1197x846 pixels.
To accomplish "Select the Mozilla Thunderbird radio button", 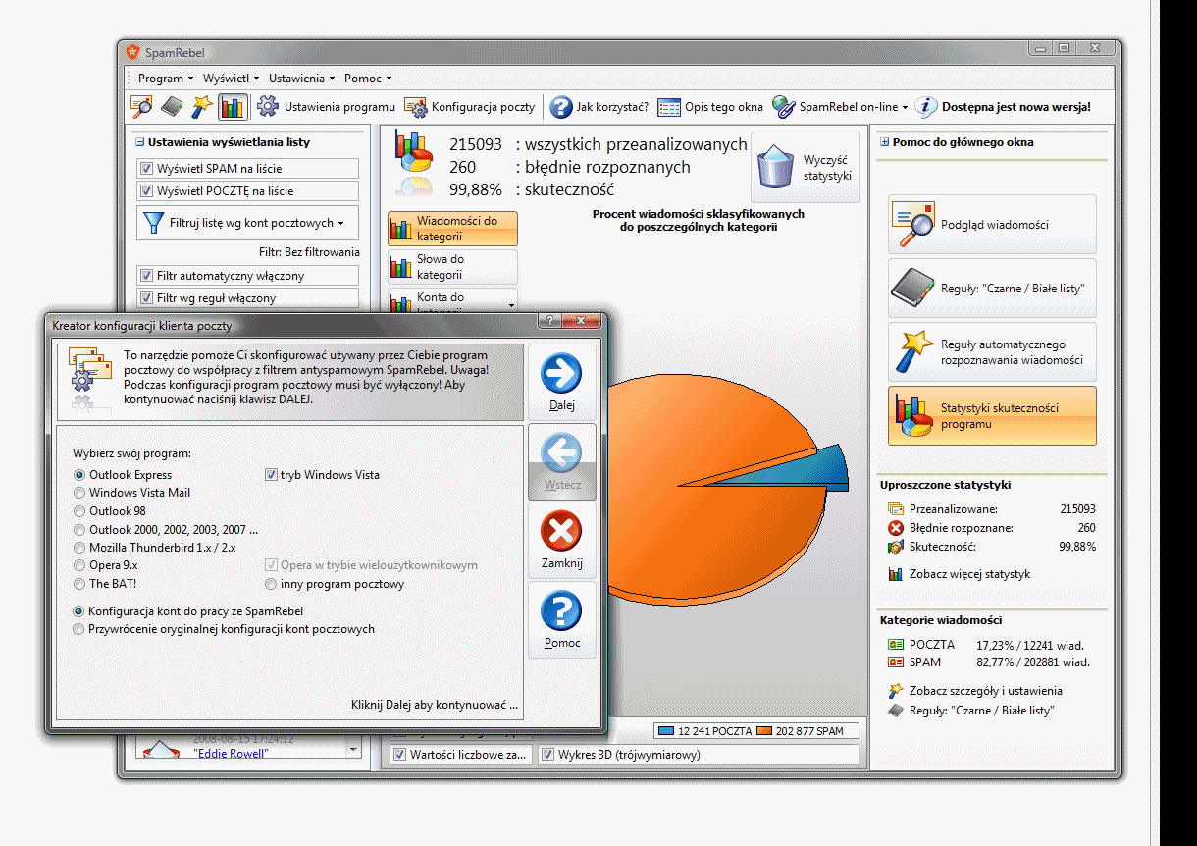I will (x=79, y=548).
